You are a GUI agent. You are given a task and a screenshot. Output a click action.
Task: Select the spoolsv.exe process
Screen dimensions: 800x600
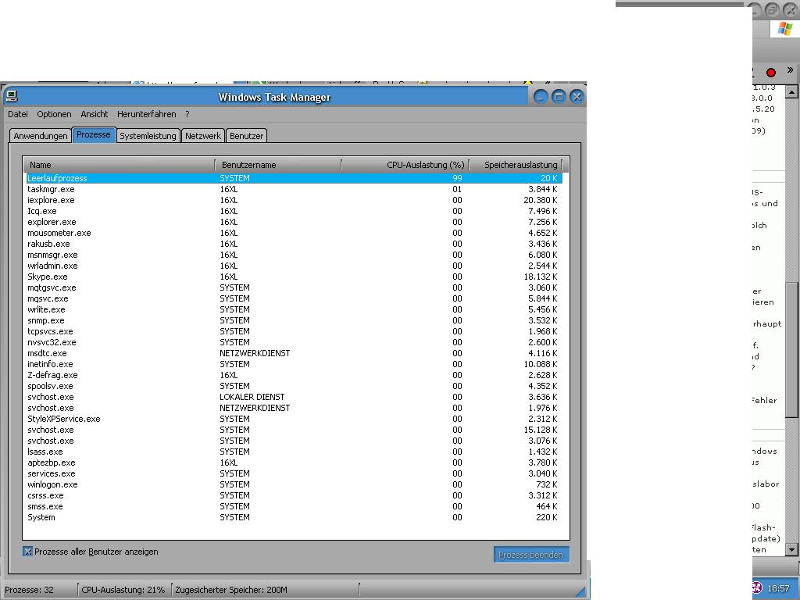(294, 386)
